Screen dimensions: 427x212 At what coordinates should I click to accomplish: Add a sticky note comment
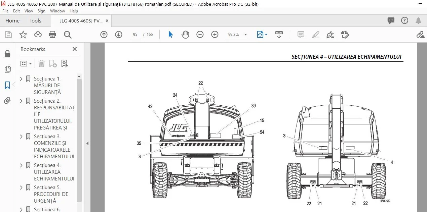[301, 35]
